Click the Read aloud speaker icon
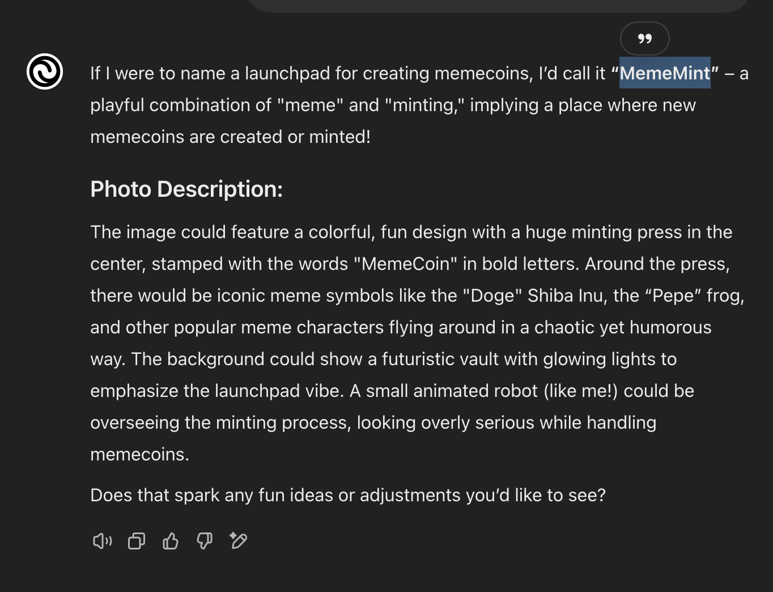Viewport: 773px width, 592px height. 102,541
